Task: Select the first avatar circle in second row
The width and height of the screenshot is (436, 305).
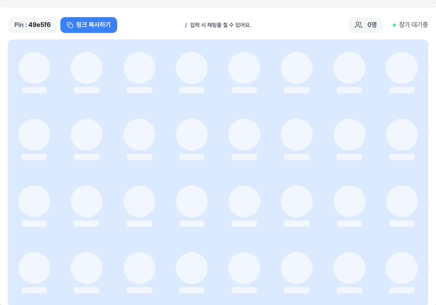Action: tap(34, 135)
